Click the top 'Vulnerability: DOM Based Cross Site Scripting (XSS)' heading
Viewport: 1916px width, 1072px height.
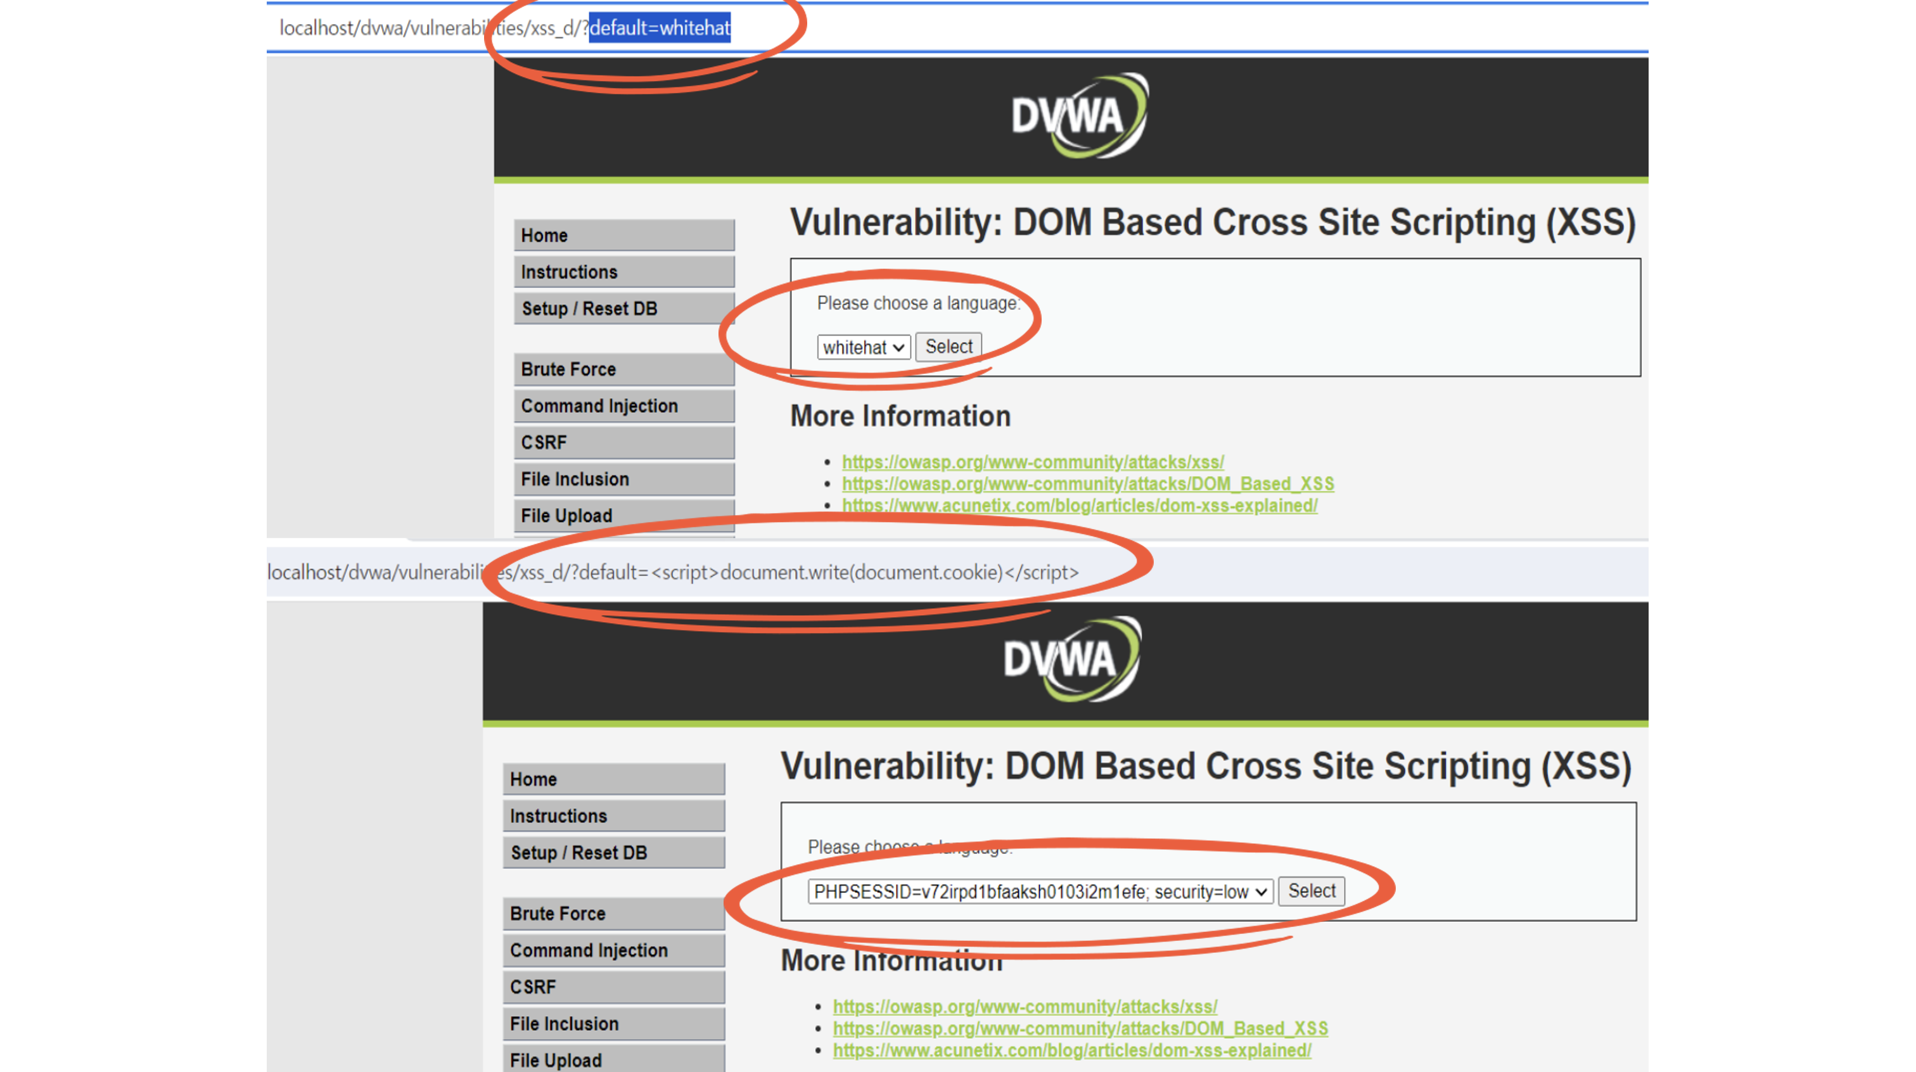click(x=1213, y=222)
